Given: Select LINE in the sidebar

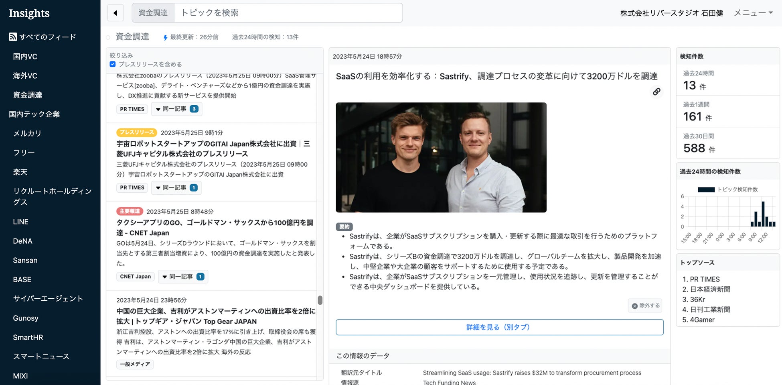Looking at the screenshot, I should coord(20,222).
